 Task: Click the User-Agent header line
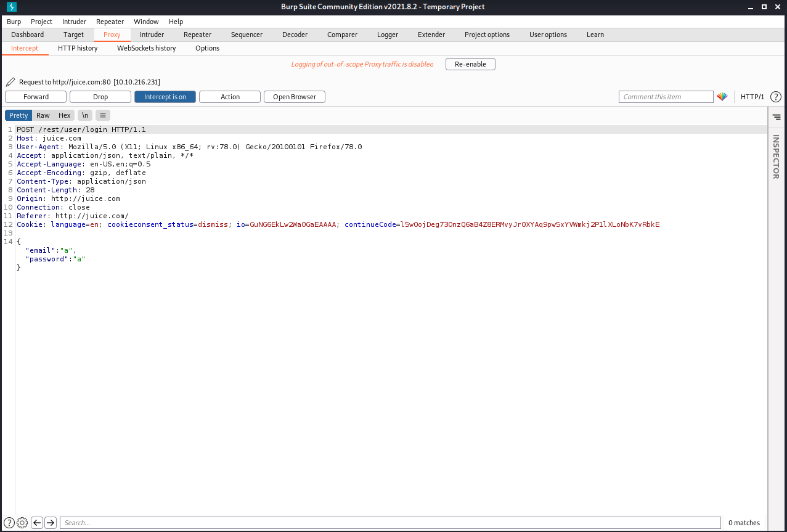[189, 147]
